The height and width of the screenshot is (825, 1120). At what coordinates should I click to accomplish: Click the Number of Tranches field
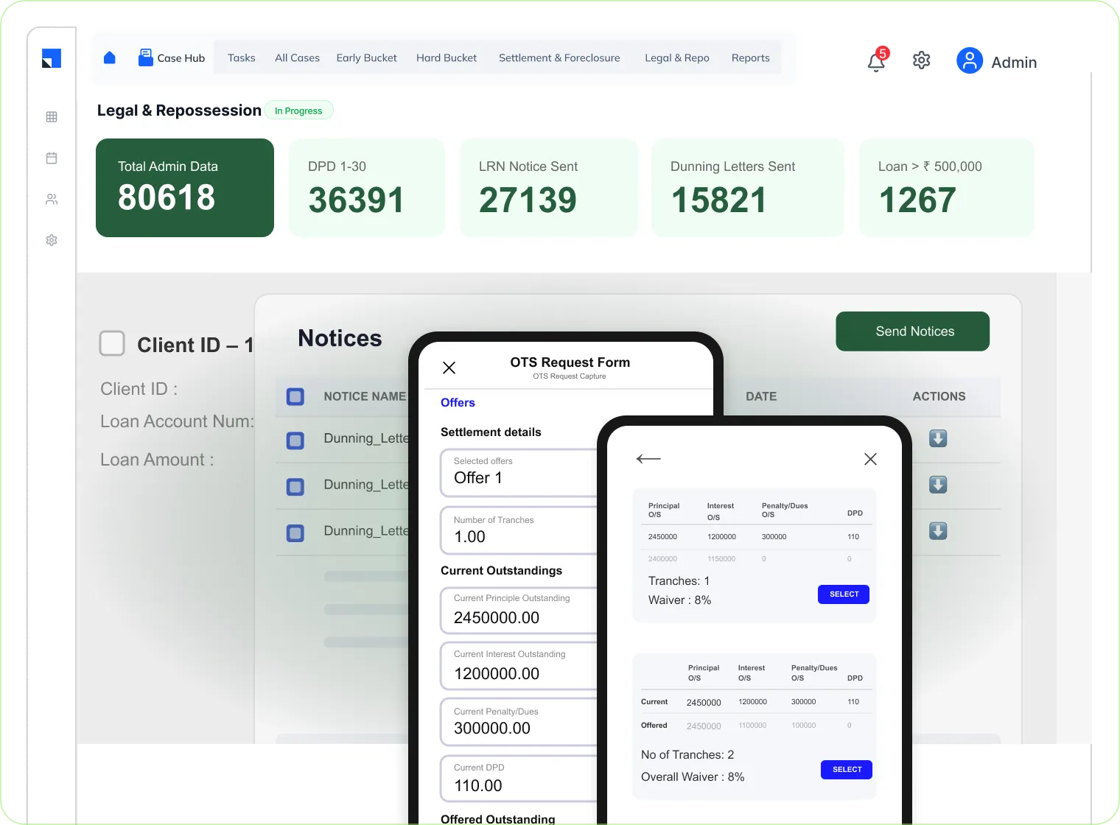(x=519, y=530)
